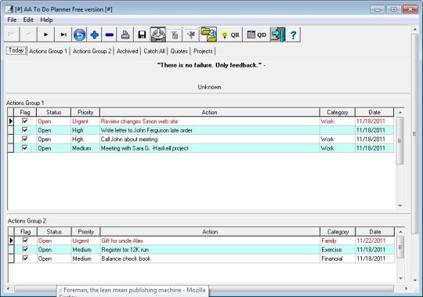The width and height of the screenshot is (423, 297).
Task: Toggle flag for Meeting with Sara G. row
Action: point(25,148)
